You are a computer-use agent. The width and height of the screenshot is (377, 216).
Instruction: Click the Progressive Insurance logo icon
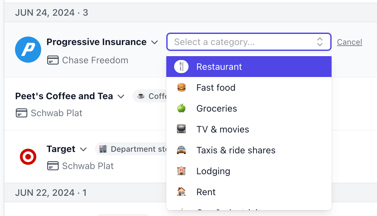pos(28,50)
